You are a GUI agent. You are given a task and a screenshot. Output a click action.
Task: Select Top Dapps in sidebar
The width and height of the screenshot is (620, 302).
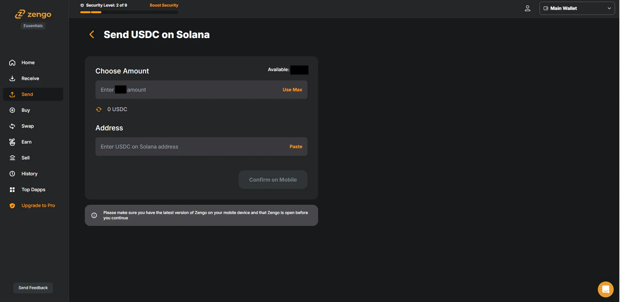(33, 190)
